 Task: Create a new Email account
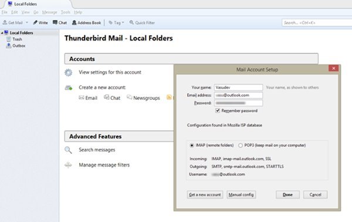[88, 98]
